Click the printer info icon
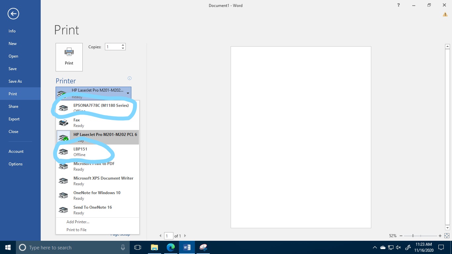Viewport: 452px width, 254px height. click(x=130, y=78)
